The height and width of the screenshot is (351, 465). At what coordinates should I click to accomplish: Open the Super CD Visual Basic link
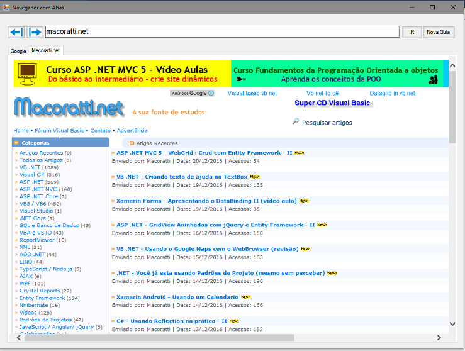(x=332, y=103)
